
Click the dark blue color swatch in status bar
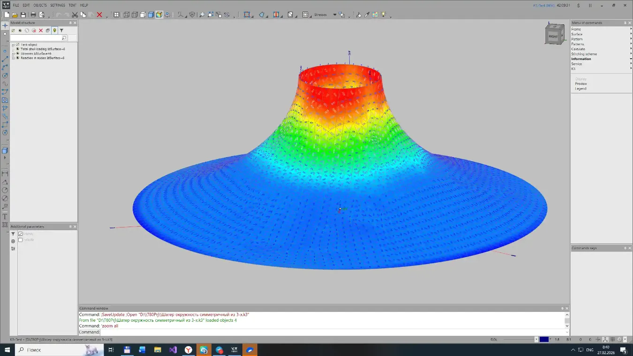click(x=544, y=339)
